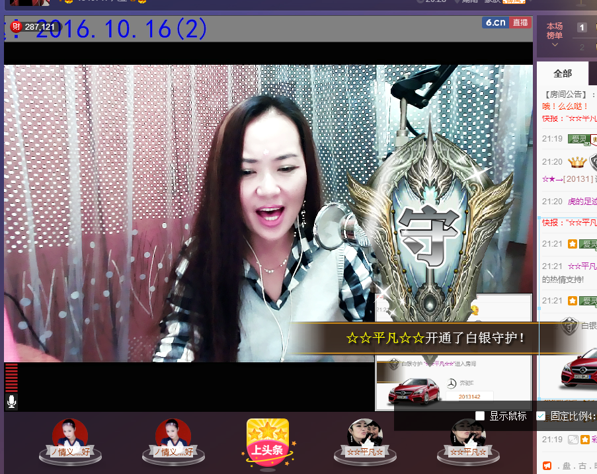597x474 pixels.
Task: Click the 的热情支持! chat message text
Action: 563,280
